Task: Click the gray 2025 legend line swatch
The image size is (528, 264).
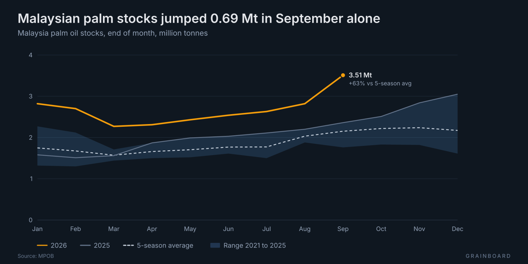Action: [x=85, y=246]
